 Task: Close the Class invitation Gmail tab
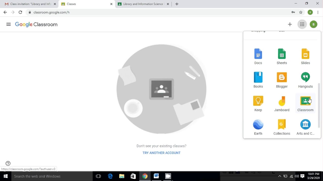[55, 4]
